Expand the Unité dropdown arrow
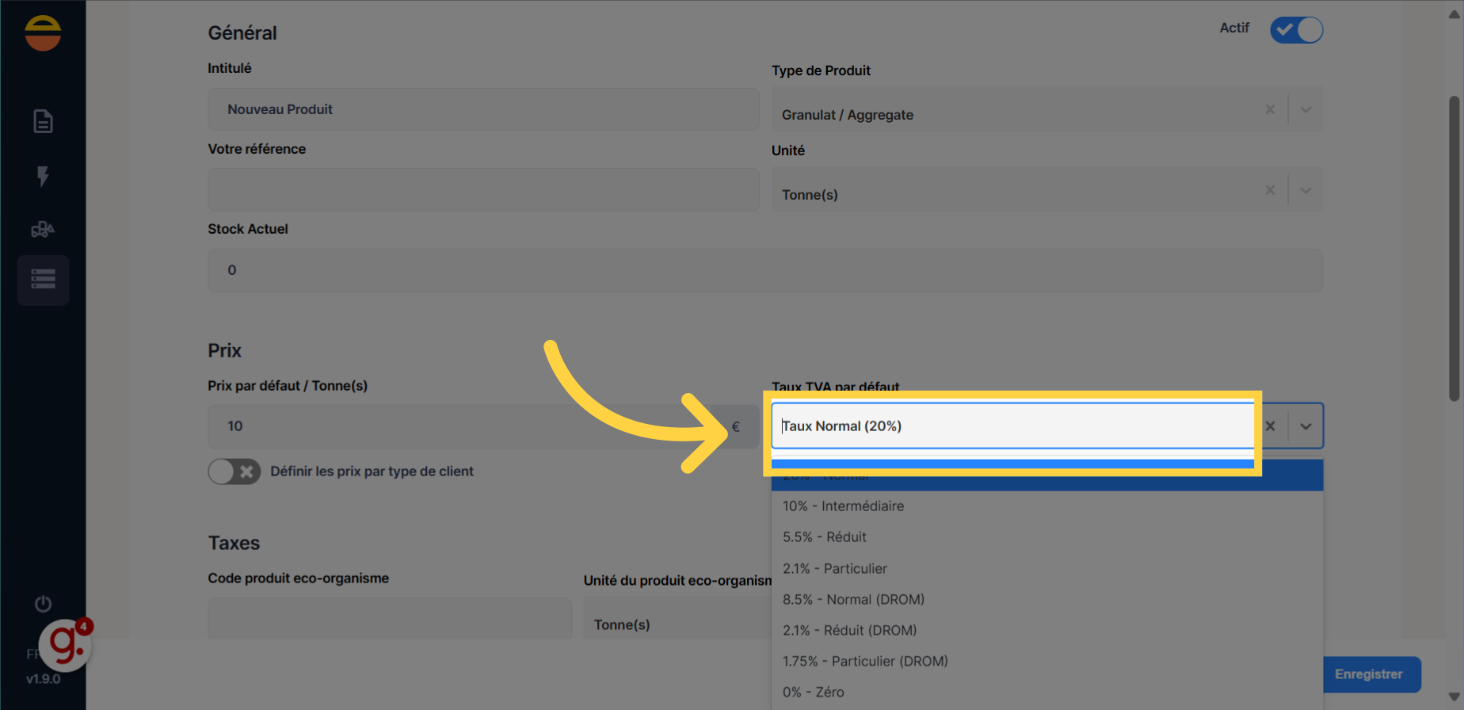The height and width of the screenshot is (710, 1464). 1306,190
